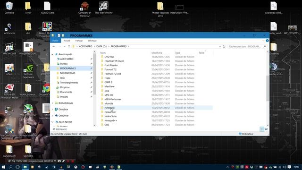
Task: Click the Windows Start button
Action: (3, 167)
